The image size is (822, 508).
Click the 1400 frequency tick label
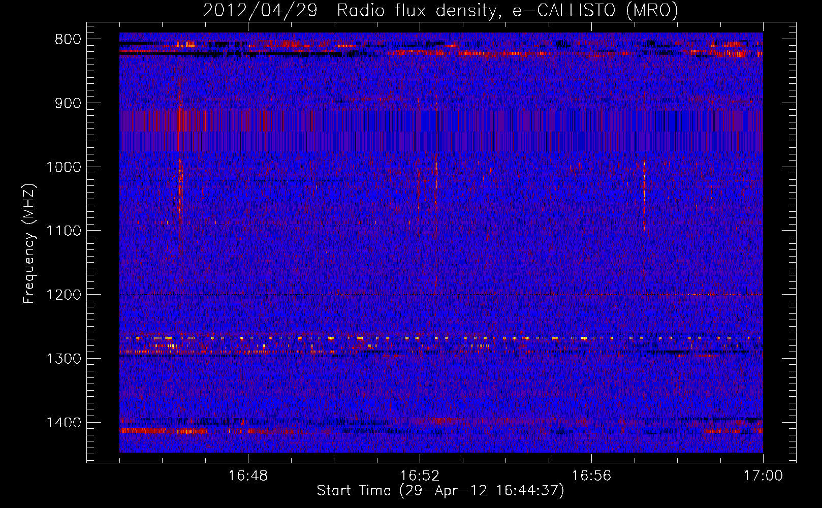point(64,423)
